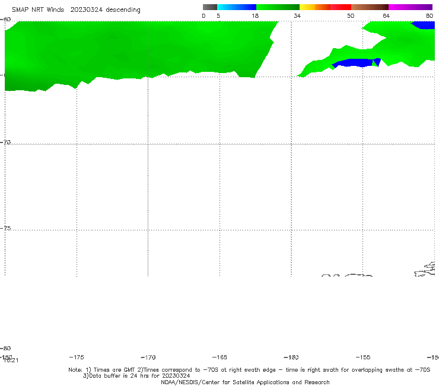
Task: Click the color bar label 64
Action: coord(386,16)
